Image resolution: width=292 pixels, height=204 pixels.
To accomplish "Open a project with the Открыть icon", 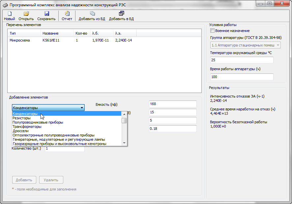I will tap(26, 14).
